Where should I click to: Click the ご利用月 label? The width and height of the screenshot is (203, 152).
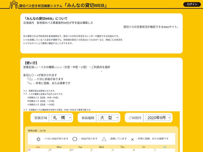[135, 118]
